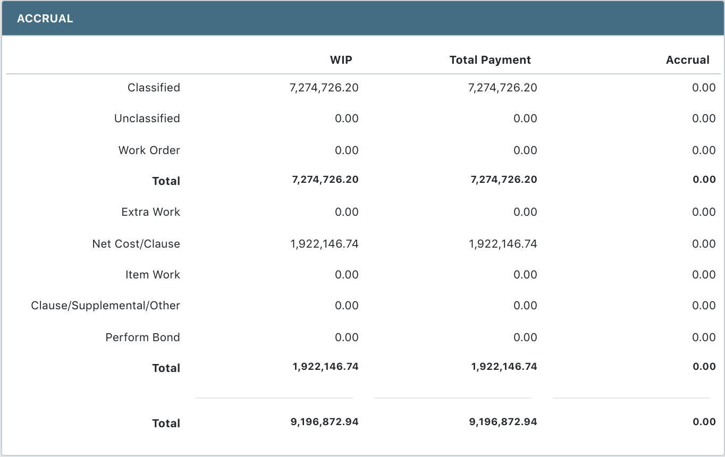
Task: Click the ACCRUAL panel header title
Action: [x=45, y=19]
